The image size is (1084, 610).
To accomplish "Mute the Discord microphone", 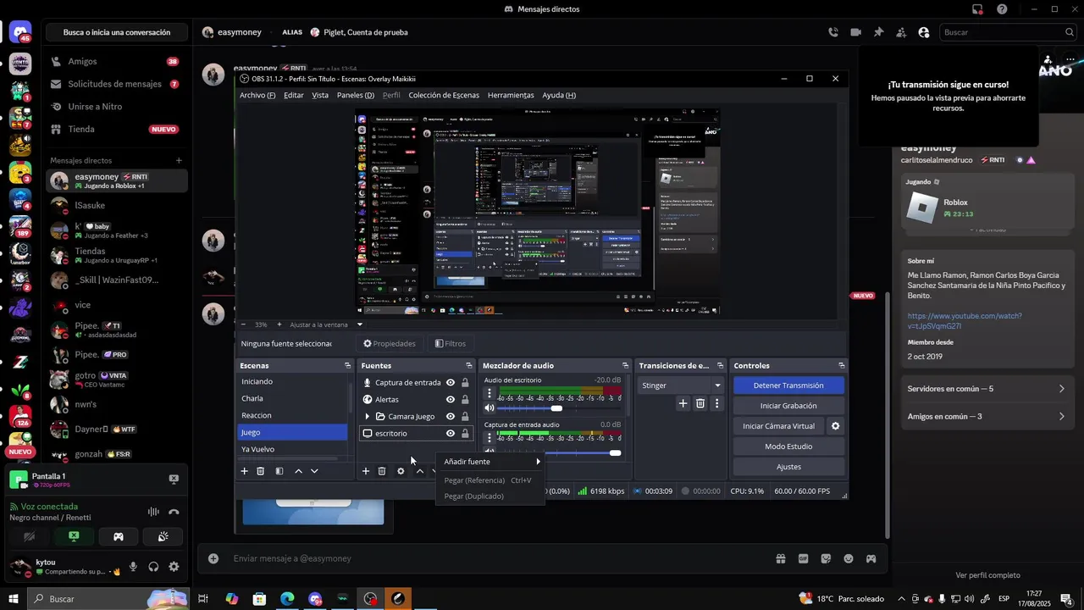I will 133,567.
